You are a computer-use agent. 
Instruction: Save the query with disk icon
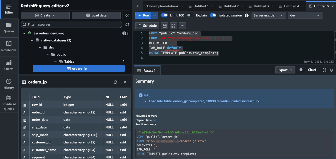[164, 26]
